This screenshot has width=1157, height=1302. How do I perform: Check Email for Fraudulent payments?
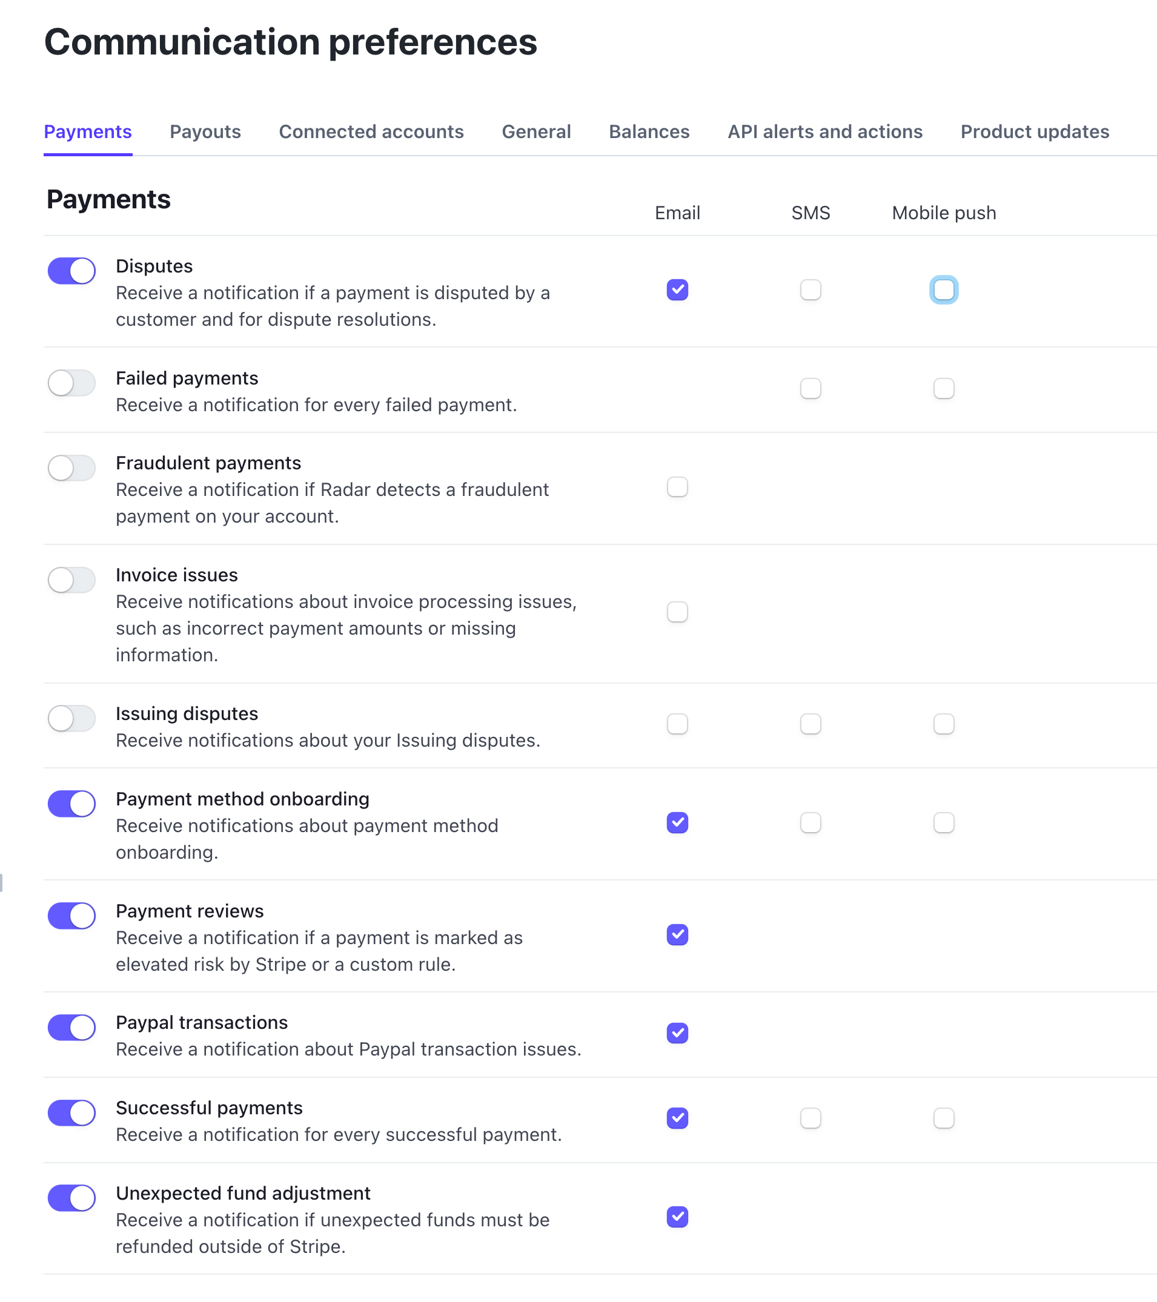point(677,487)
